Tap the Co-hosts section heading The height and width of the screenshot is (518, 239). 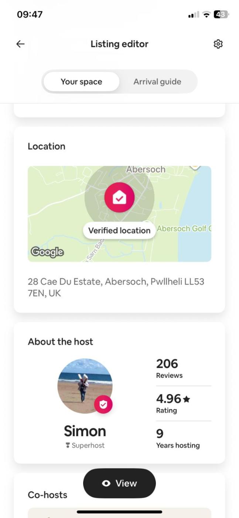[48, 495]
